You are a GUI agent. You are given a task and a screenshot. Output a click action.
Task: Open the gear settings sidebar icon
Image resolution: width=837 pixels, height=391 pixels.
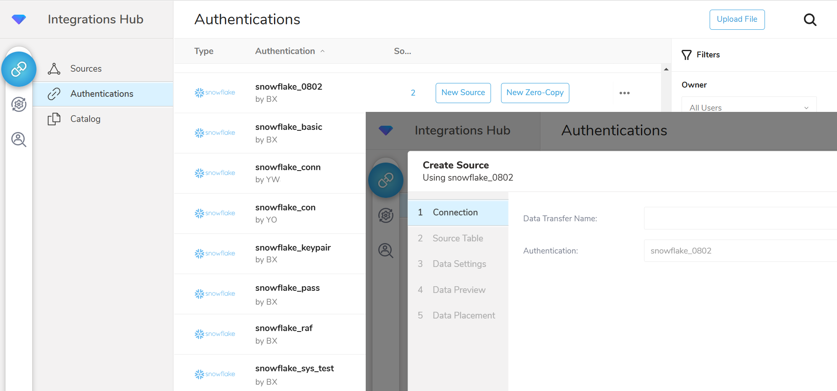[x=19, y=104]
